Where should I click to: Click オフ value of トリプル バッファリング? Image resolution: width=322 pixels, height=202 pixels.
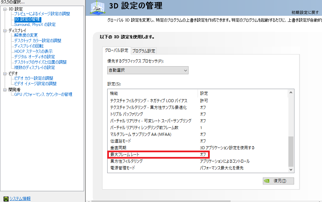[203, 114]
